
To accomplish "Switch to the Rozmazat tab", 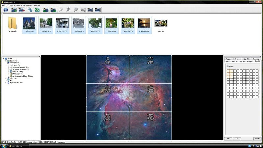I will [256, 59].
